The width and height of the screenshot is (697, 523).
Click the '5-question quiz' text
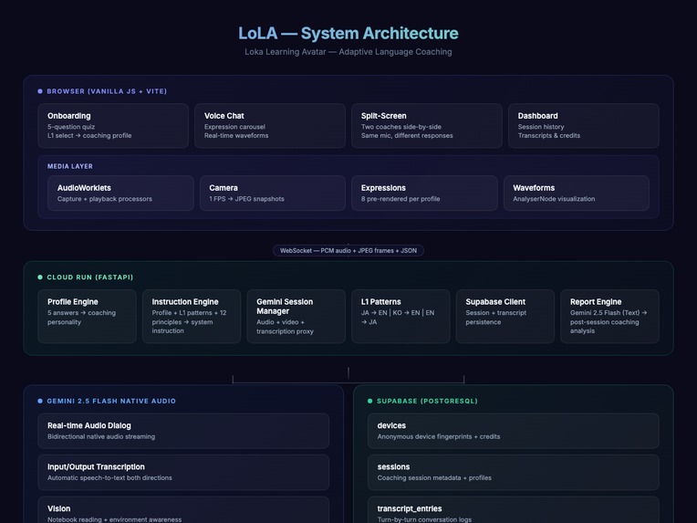point(71,127)
